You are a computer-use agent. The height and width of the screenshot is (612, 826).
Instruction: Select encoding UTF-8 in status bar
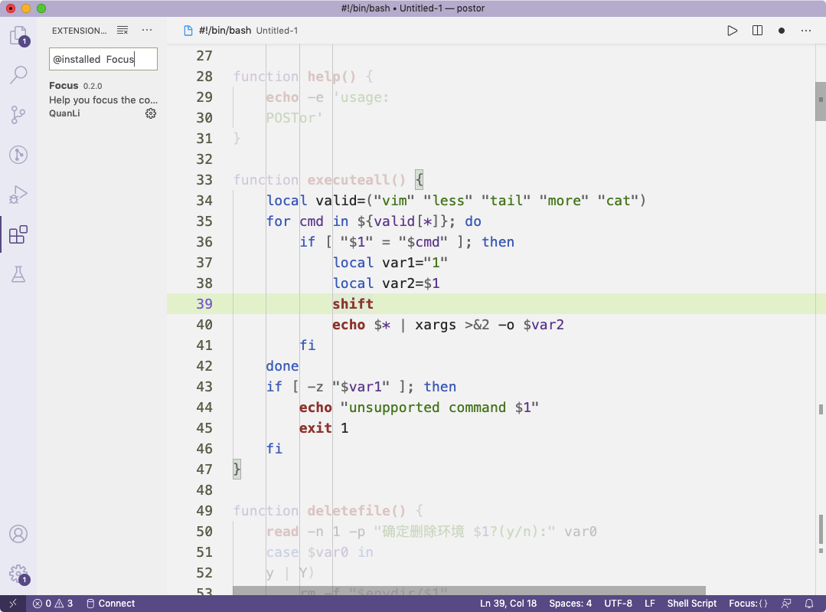tap(618, 604)
